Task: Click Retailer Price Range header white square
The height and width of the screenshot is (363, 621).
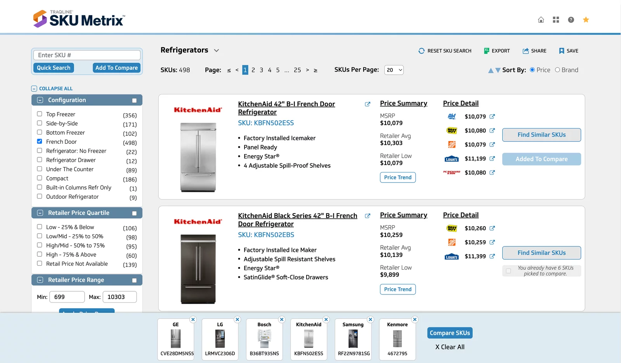Action: click(134, 280)
